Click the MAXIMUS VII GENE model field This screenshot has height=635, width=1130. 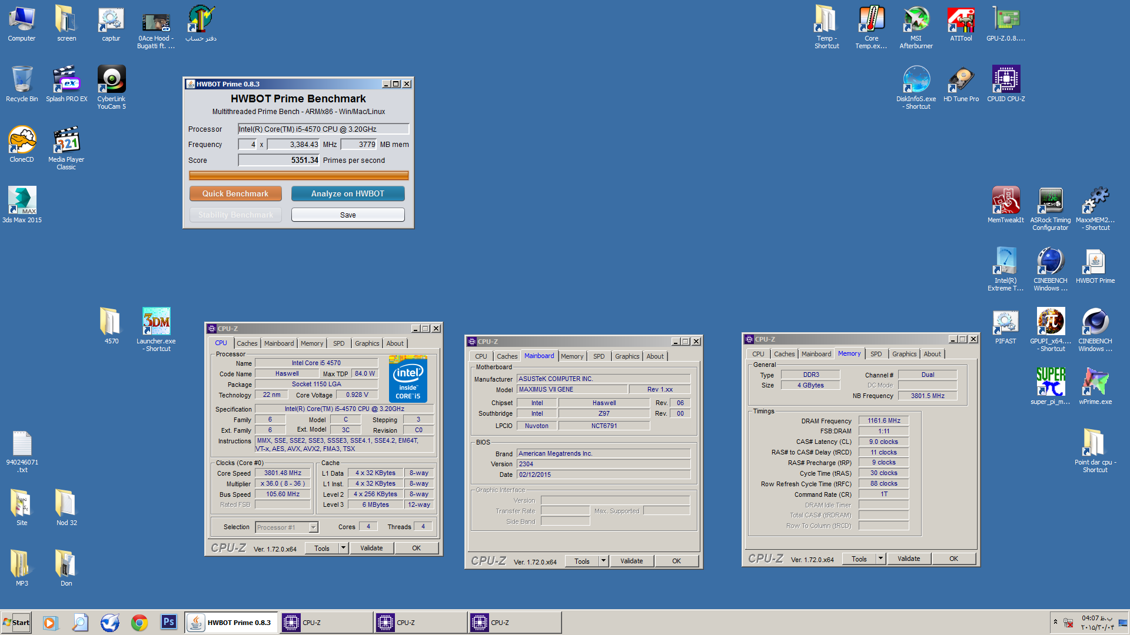[572, 389]
